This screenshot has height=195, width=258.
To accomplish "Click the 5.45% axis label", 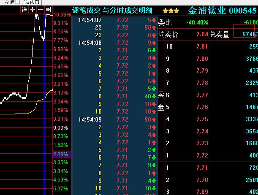I will click(60, 67).
